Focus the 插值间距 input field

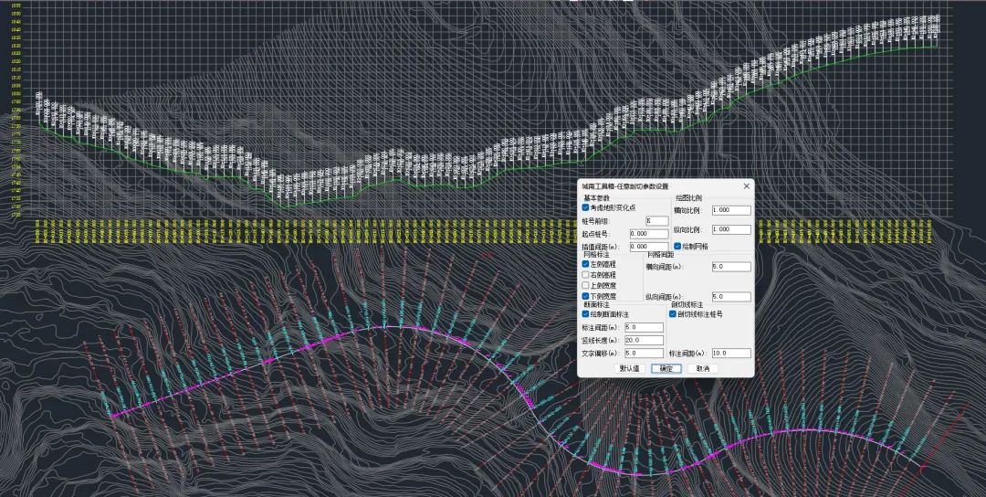point(649,247)
